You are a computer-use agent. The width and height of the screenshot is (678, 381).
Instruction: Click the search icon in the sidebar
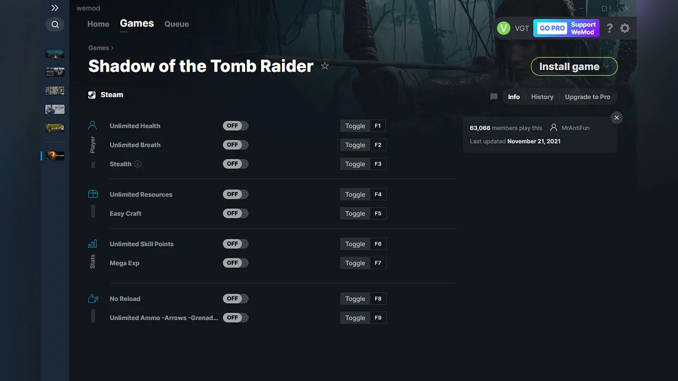55,24
